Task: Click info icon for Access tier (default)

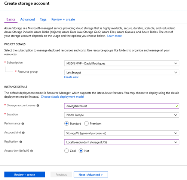Action: point(31,151)
